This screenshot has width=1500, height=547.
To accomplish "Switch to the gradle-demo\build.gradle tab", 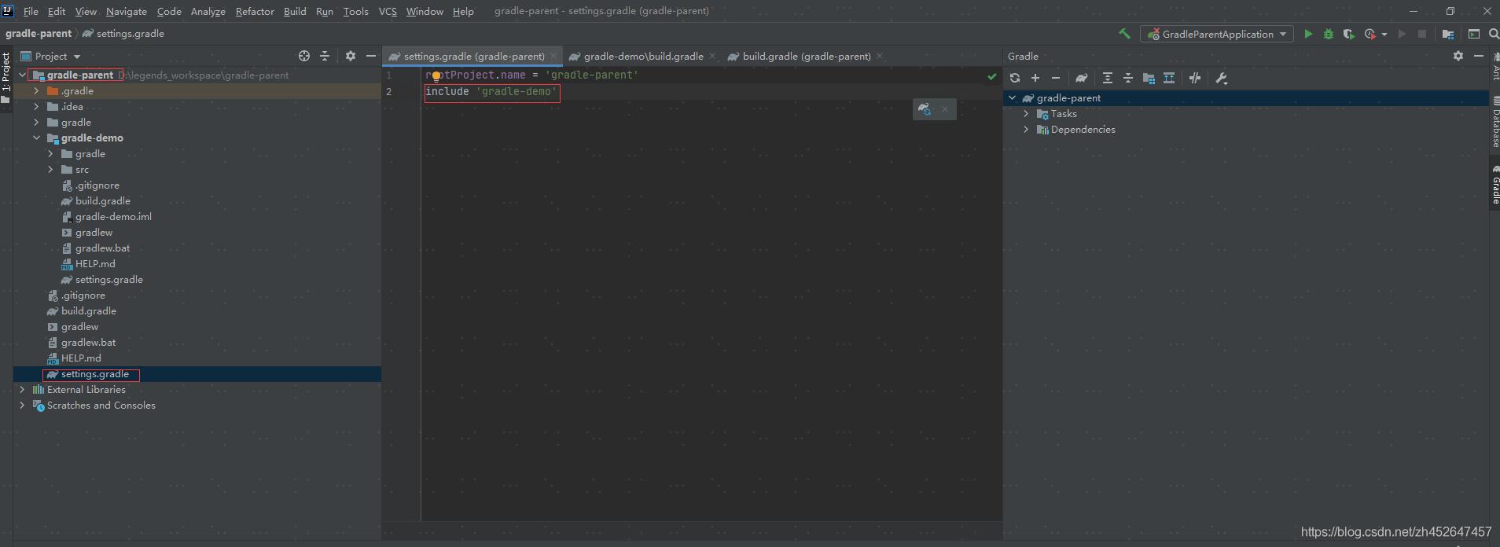I will (x=642, y=57).
